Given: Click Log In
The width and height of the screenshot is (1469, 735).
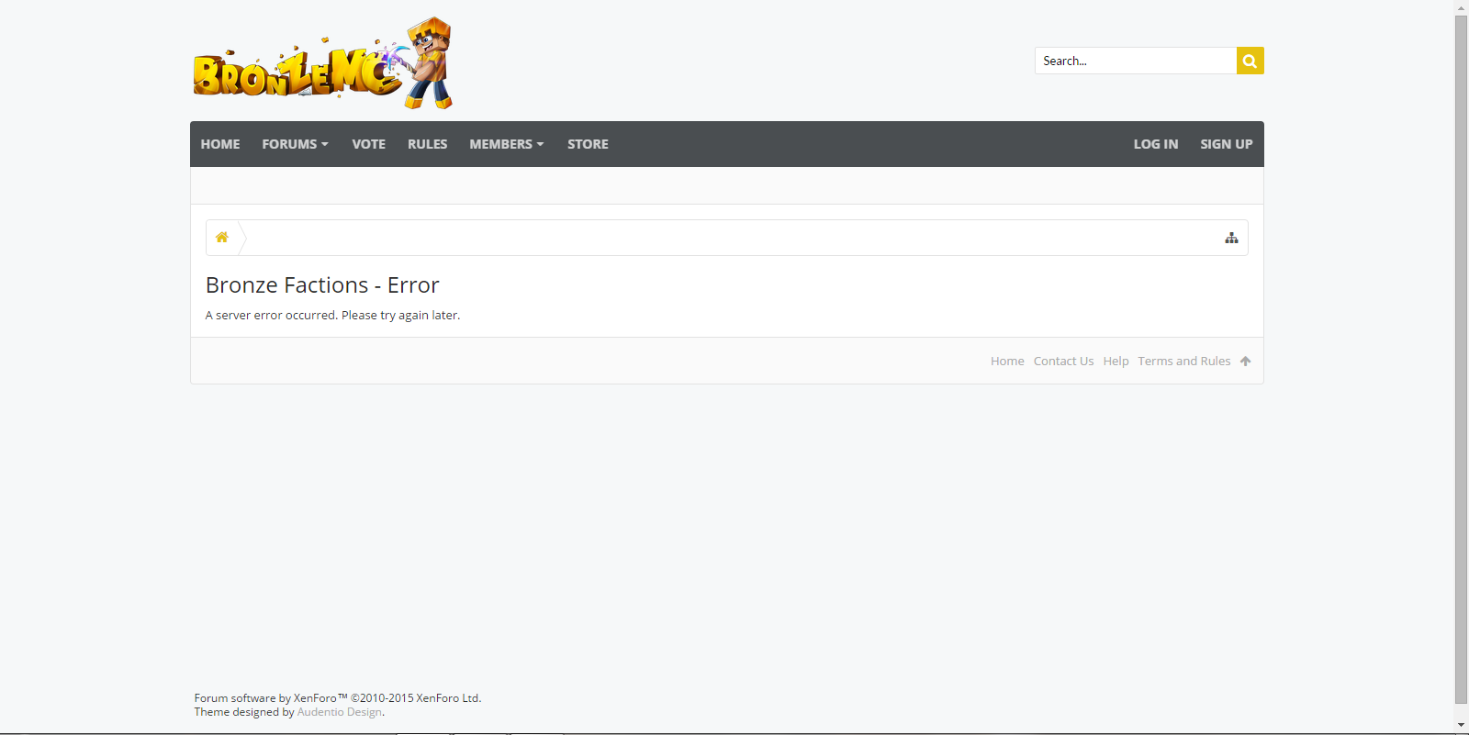Looking at the screenshot, I should coord(1155,144).
